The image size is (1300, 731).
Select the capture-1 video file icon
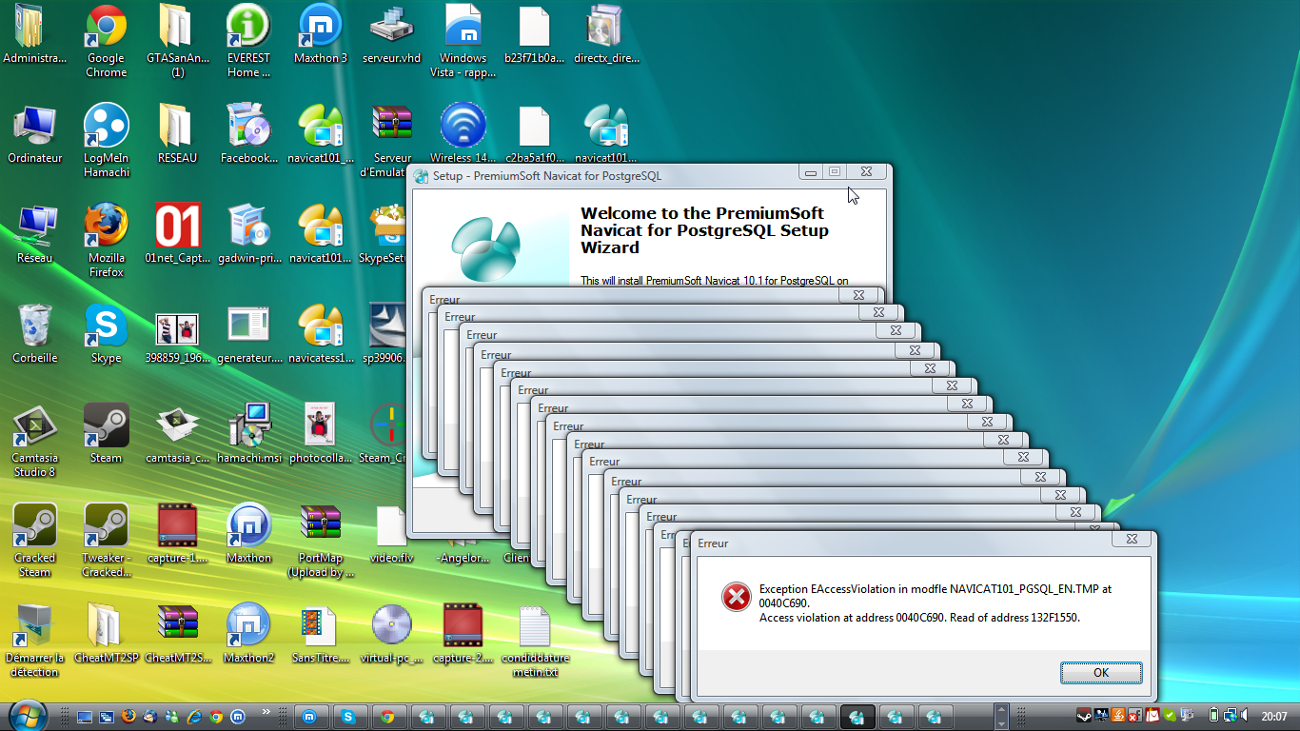click(x=177, y=534)
